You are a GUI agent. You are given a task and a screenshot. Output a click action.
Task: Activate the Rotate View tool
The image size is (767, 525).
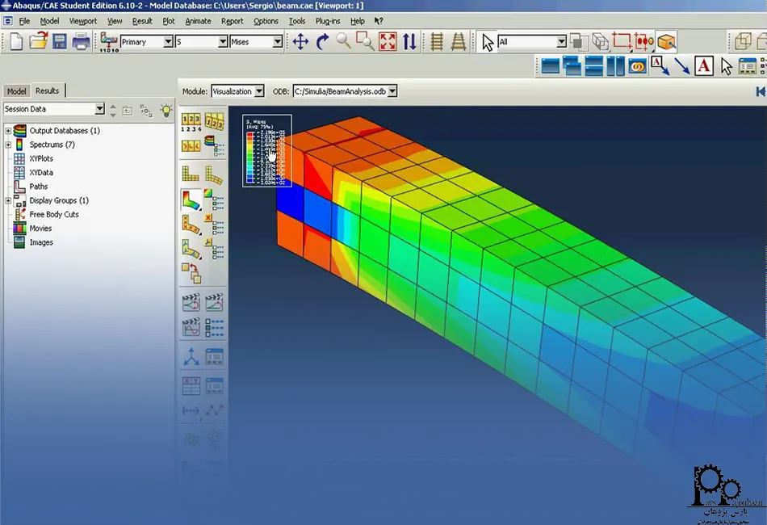click(x=323, y=42)
